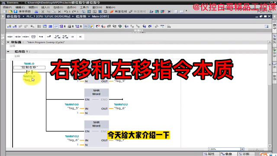Toggle network comments display icon

pyautogui.click(x=86, y=26)
